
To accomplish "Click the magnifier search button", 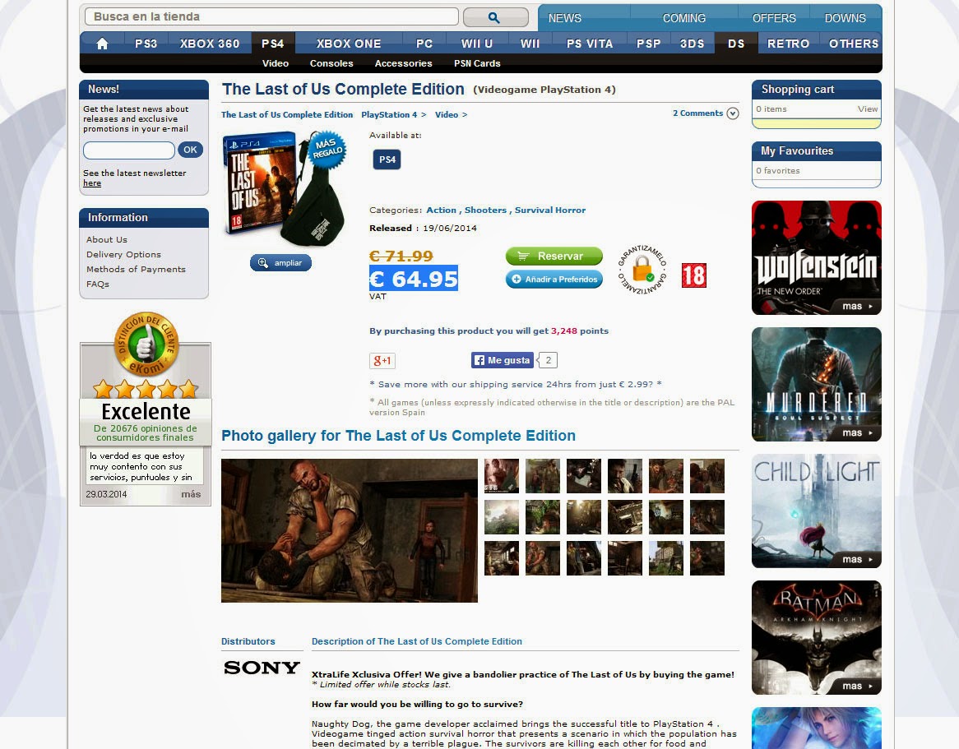I will point(495,17).
